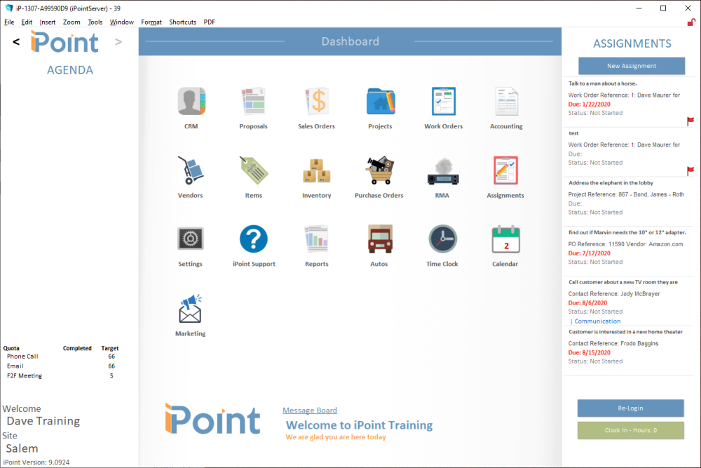701x468 pixels.
Task: Open the Vendors module
Action: click(190, 169)
